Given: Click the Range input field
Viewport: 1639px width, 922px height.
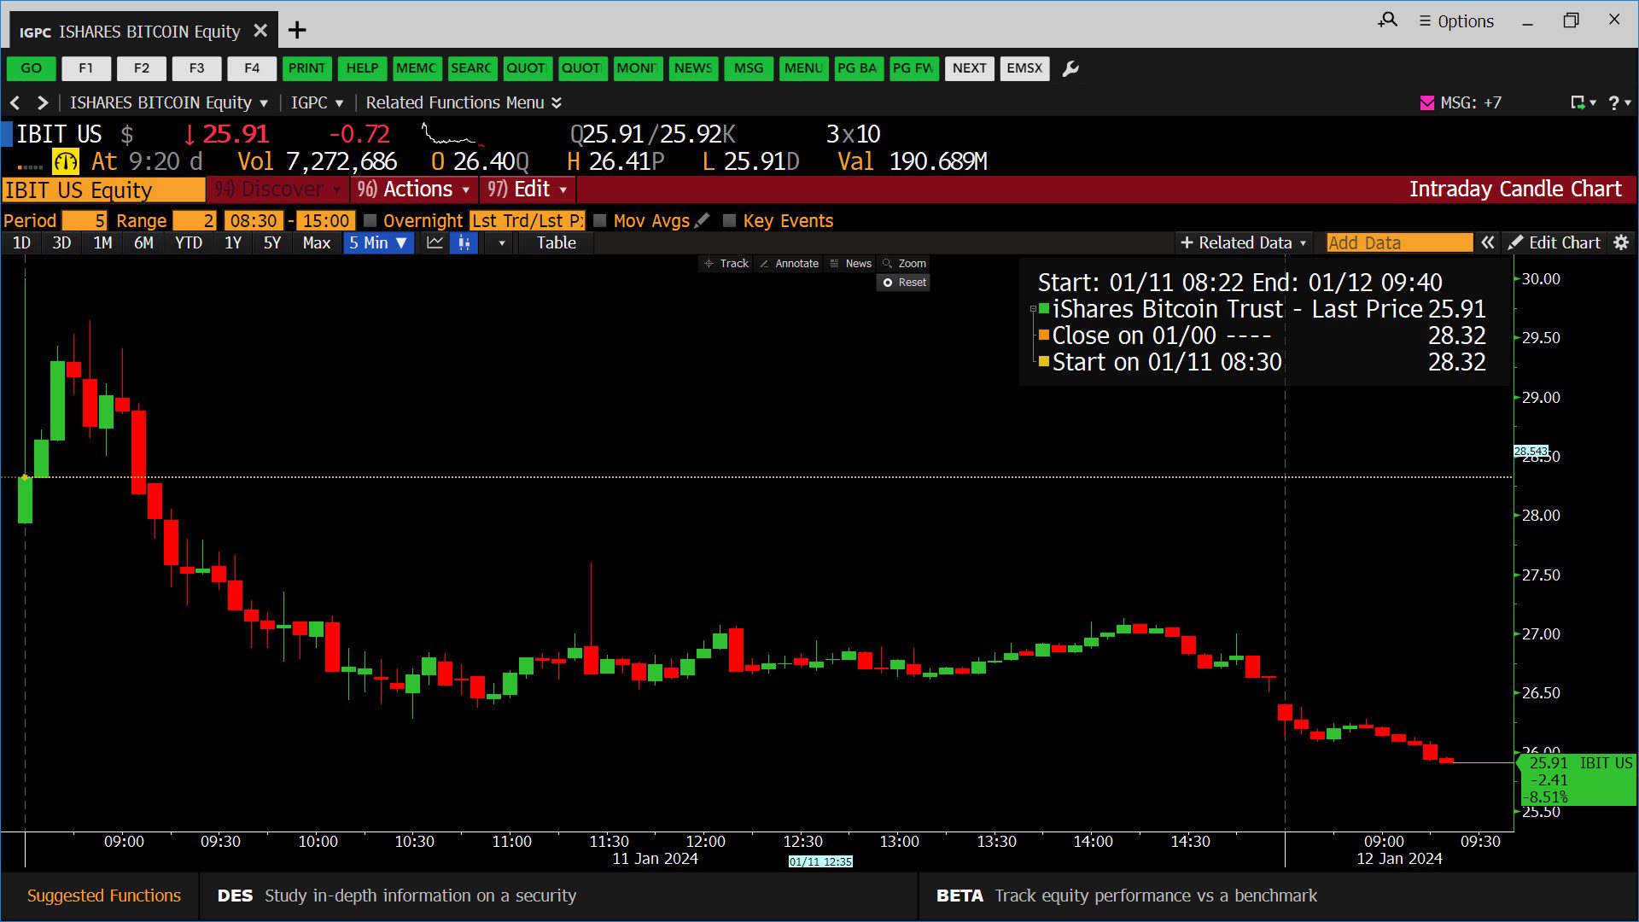Looking at the screenshot, I should [195, 220].
